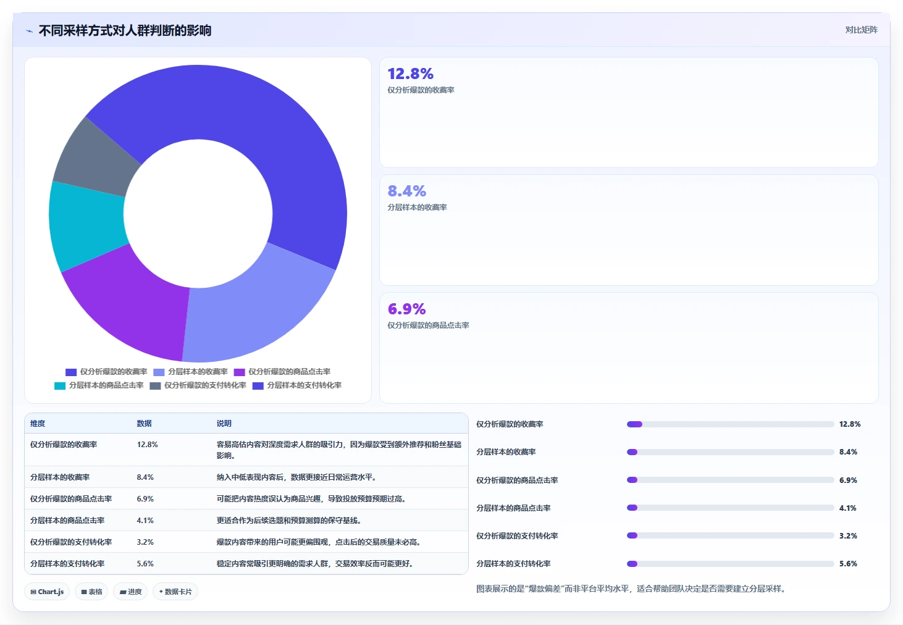This screenshot has height=625, width=903.
Task: Click progress list label 仅分析爆款的收藏率
Action: [510, 424]
